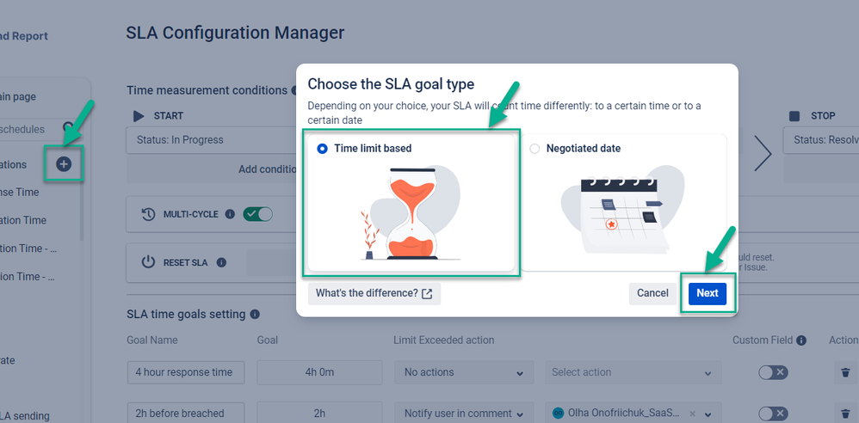Open the Notify user in comment dropdown
This screenshot has height=423, width=859.
tap(461, 413)
